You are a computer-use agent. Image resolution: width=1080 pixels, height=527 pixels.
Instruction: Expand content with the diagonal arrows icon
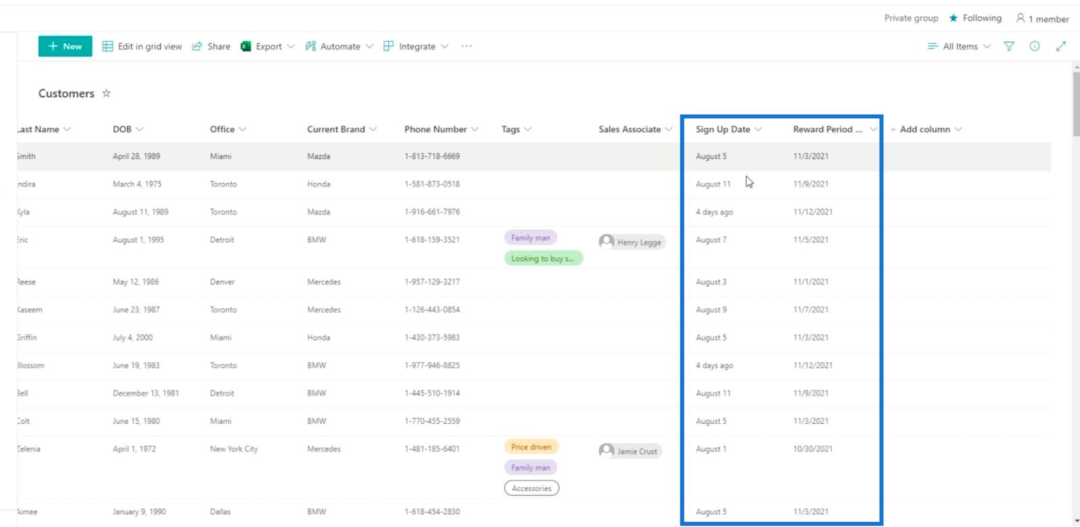[1061, 47]
